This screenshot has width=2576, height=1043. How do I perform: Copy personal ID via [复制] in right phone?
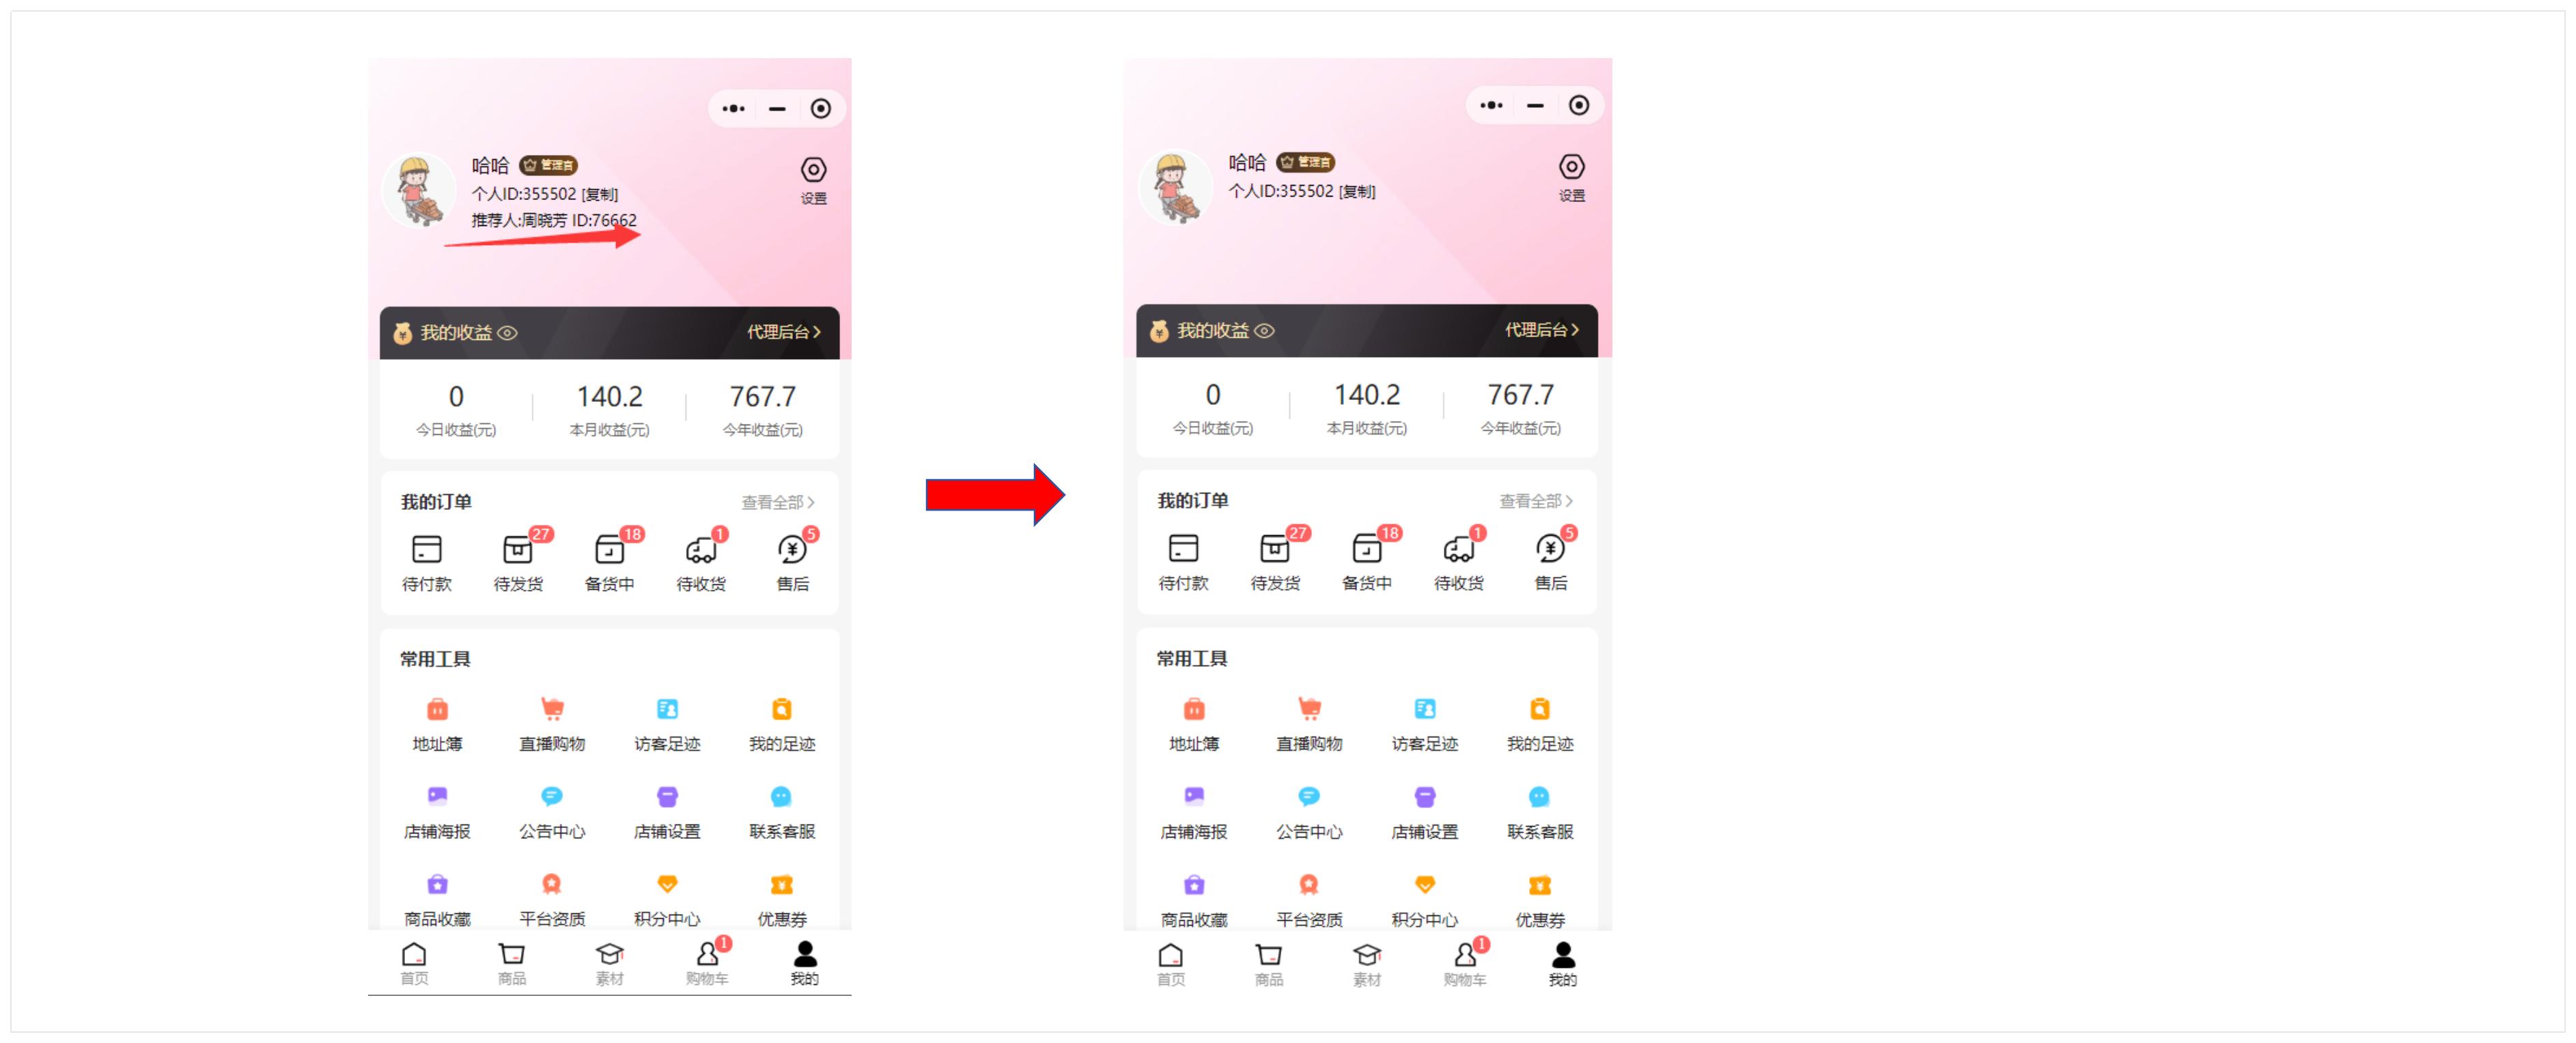coord(1357,192)
